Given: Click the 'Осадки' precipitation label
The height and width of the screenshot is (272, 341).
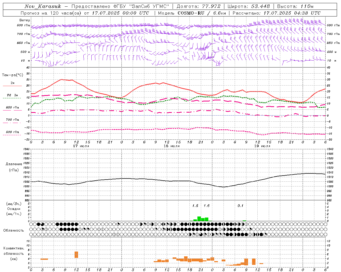Looking at the screenshot, I should [14, 209].
